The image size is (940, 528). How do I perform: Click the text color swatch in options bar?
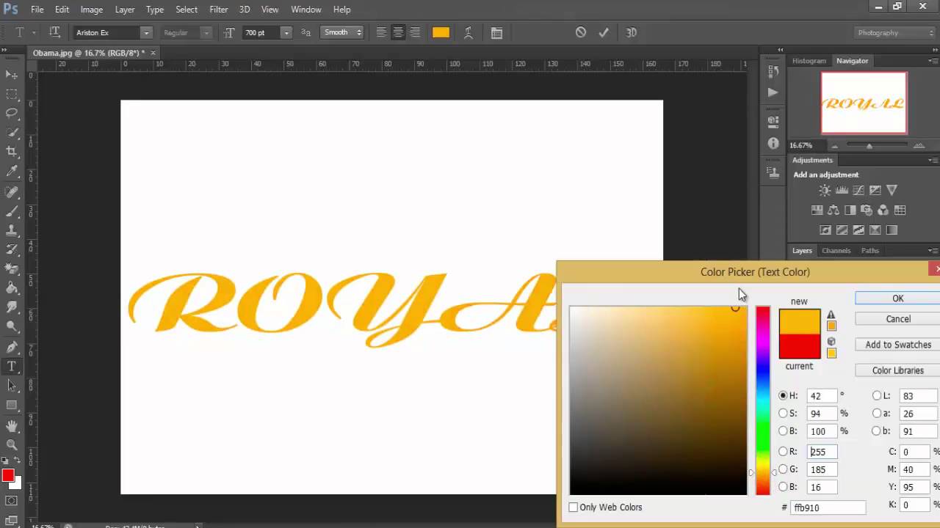[441, 32]
